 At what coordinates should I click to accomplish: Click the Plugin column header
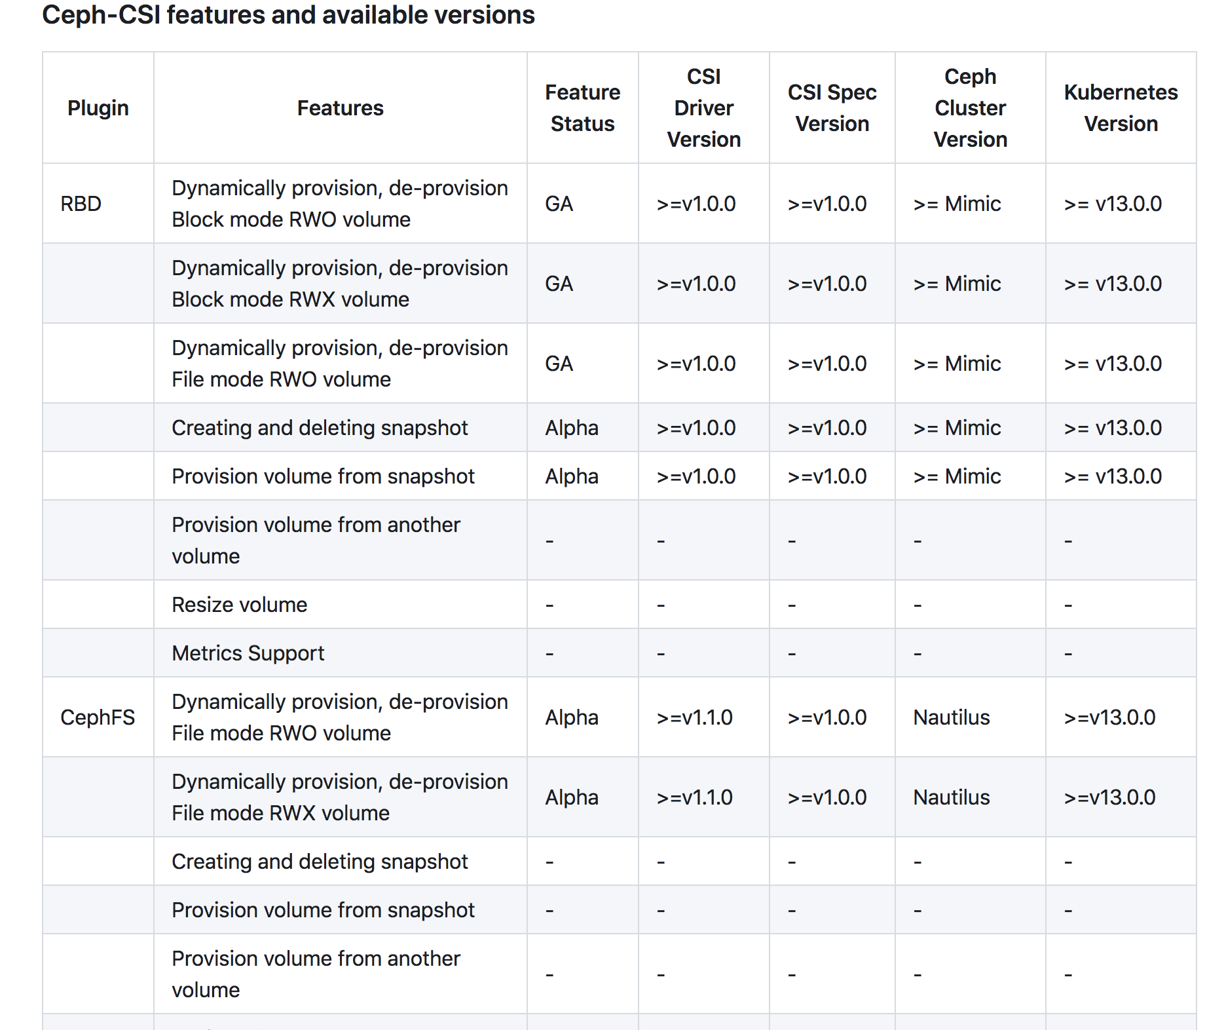(x=98, y=108)
